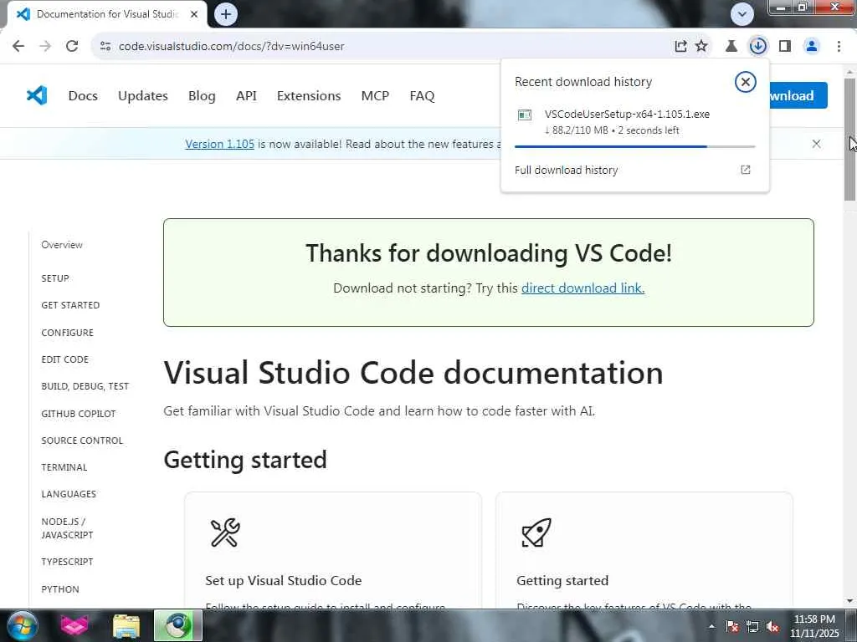Click the downloads toolbar icon
The image size is (857, 642).
click(x=758, y=47)
